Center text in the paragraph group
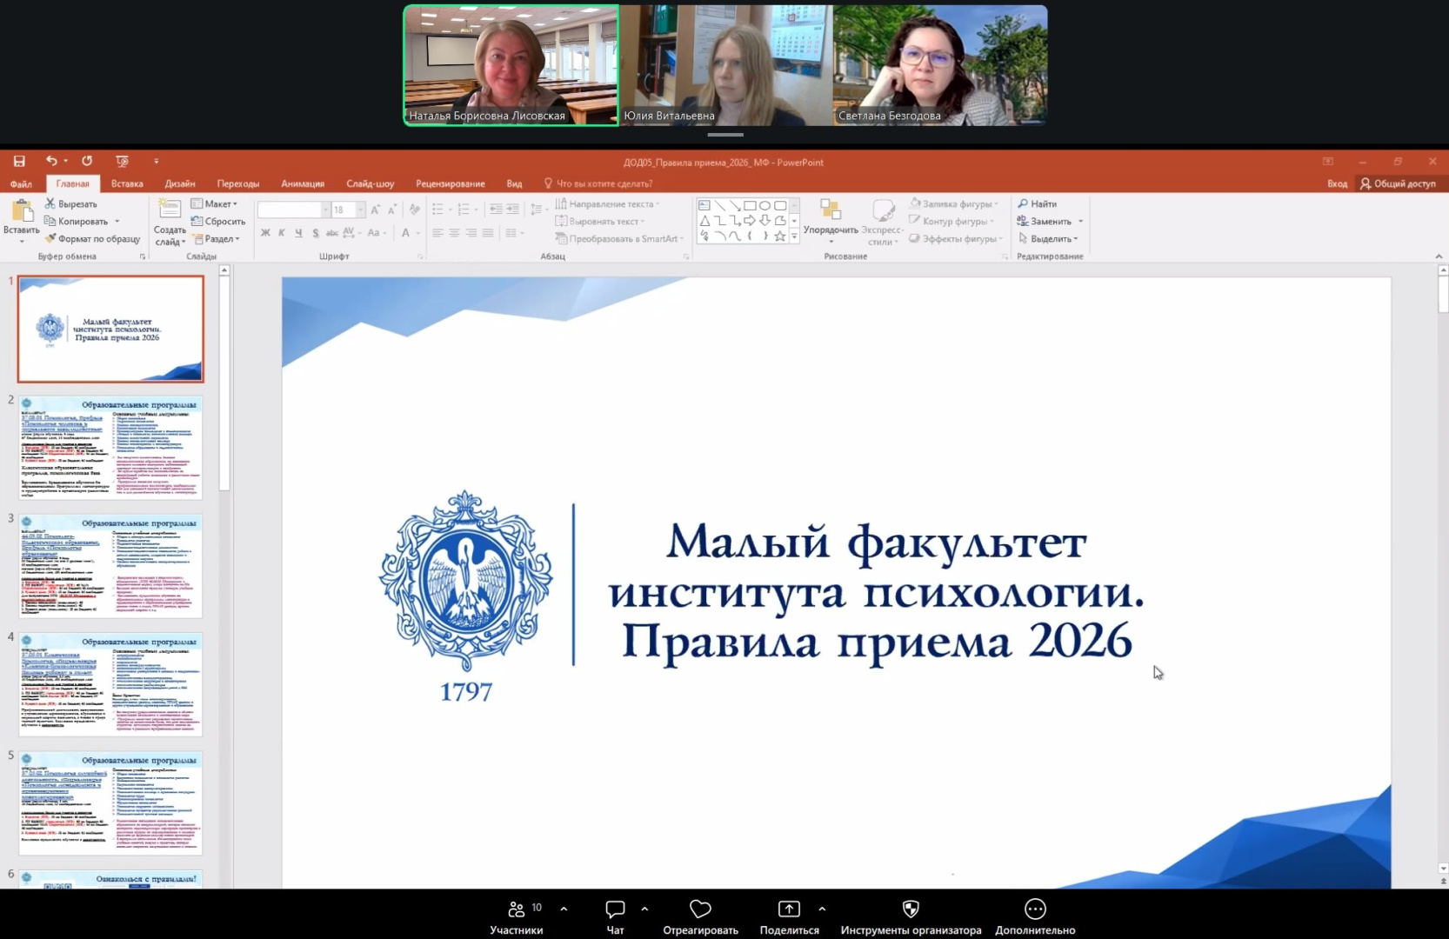Image resolution: width=1449 pixels, height=939 pixels. (x=454, y=233)
